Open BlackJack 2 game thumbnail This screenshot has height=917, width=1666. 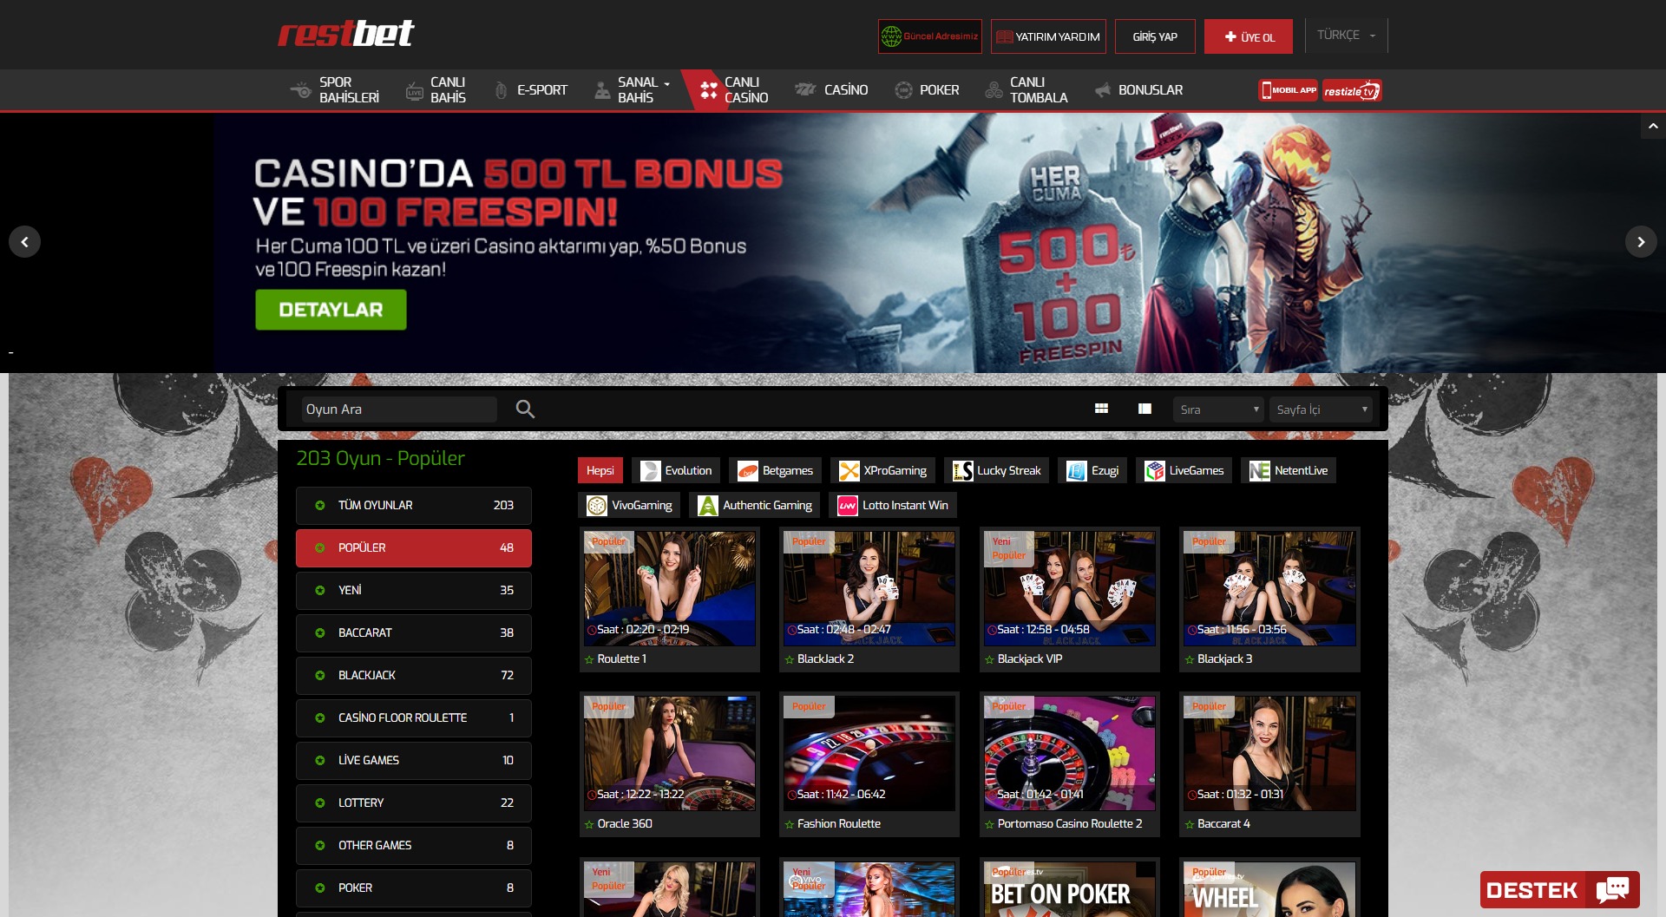point(869,589)
